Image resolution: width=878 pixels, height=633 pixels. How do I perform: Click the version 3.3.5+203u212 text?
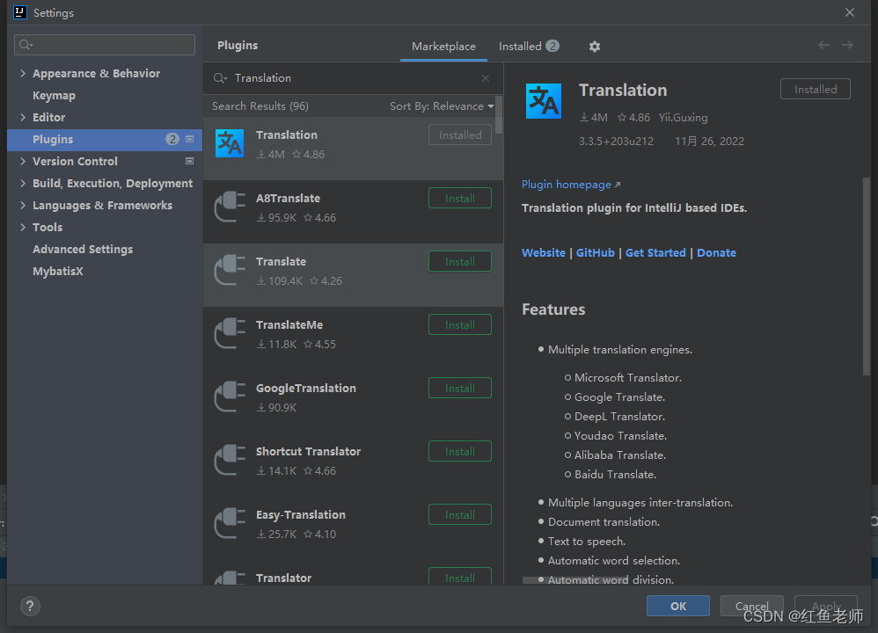[616, 141]
